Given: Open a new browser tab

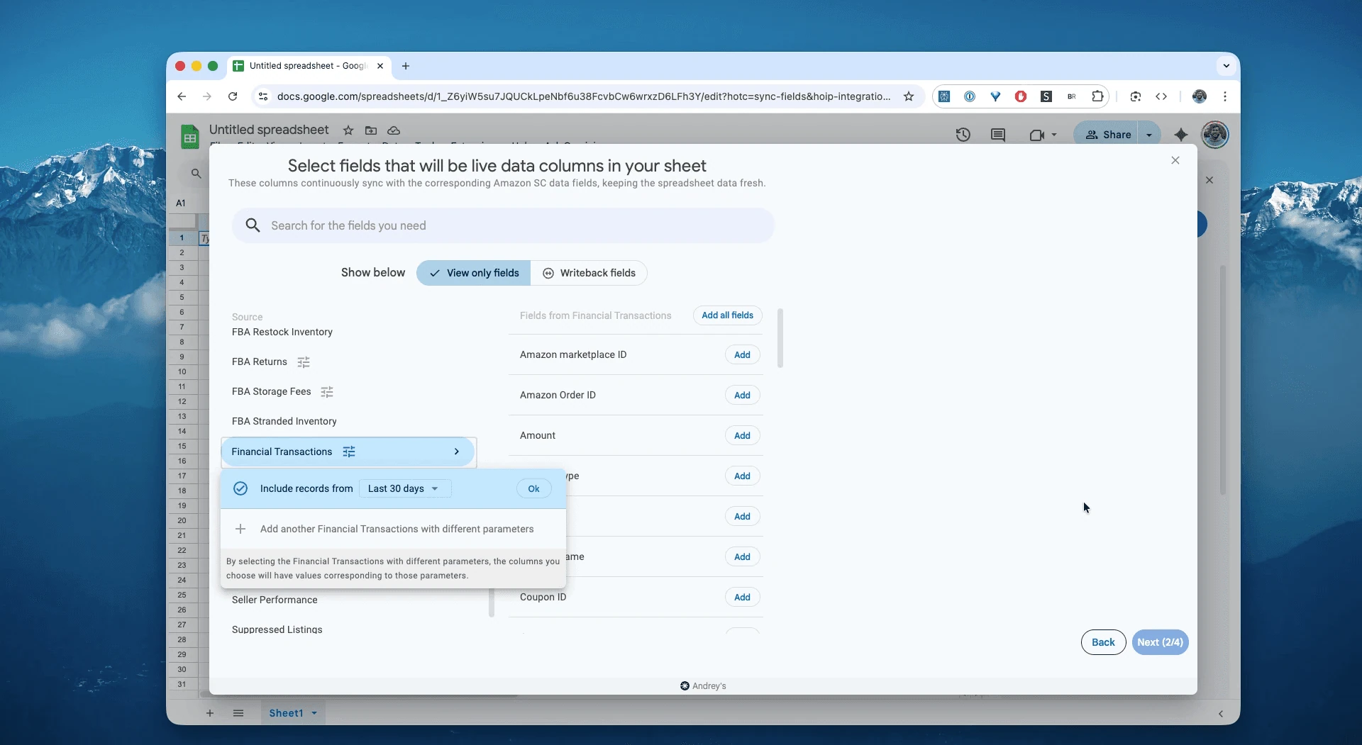Looking at the screenshot, I should (x=406, y=66).
